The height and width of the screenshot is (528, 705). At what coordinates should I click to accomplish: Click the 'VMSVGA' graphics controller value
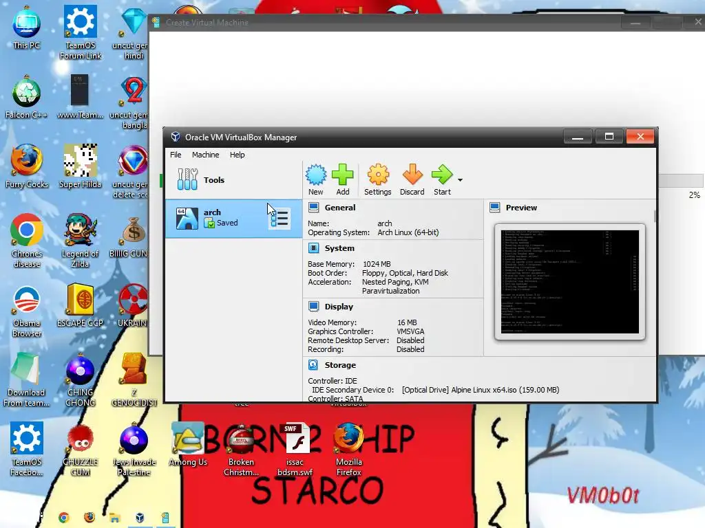tap(410, 331)
